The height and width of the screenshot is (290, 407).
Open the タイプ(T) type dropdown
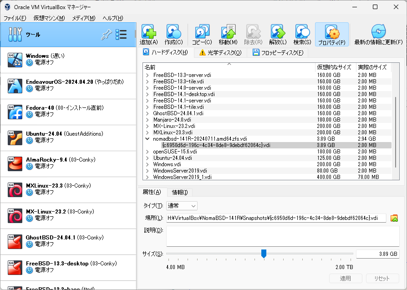[182, 206]
